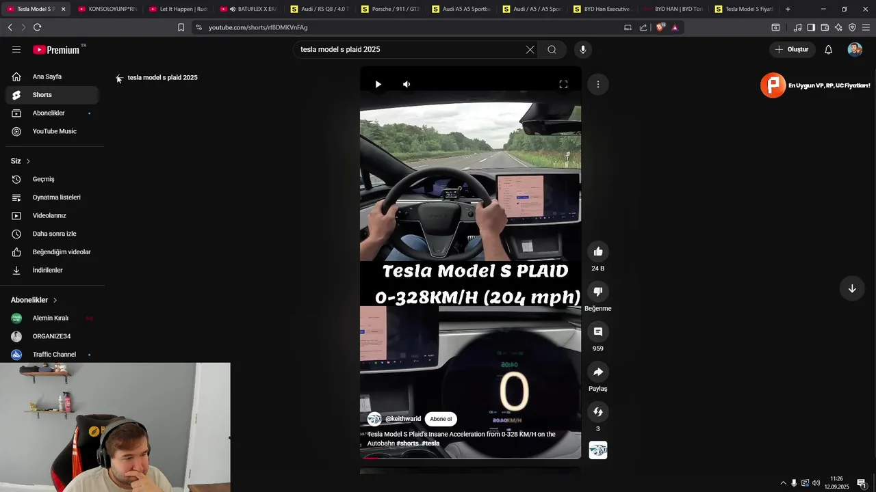Expand the Siz section chevron

[28, 161]
